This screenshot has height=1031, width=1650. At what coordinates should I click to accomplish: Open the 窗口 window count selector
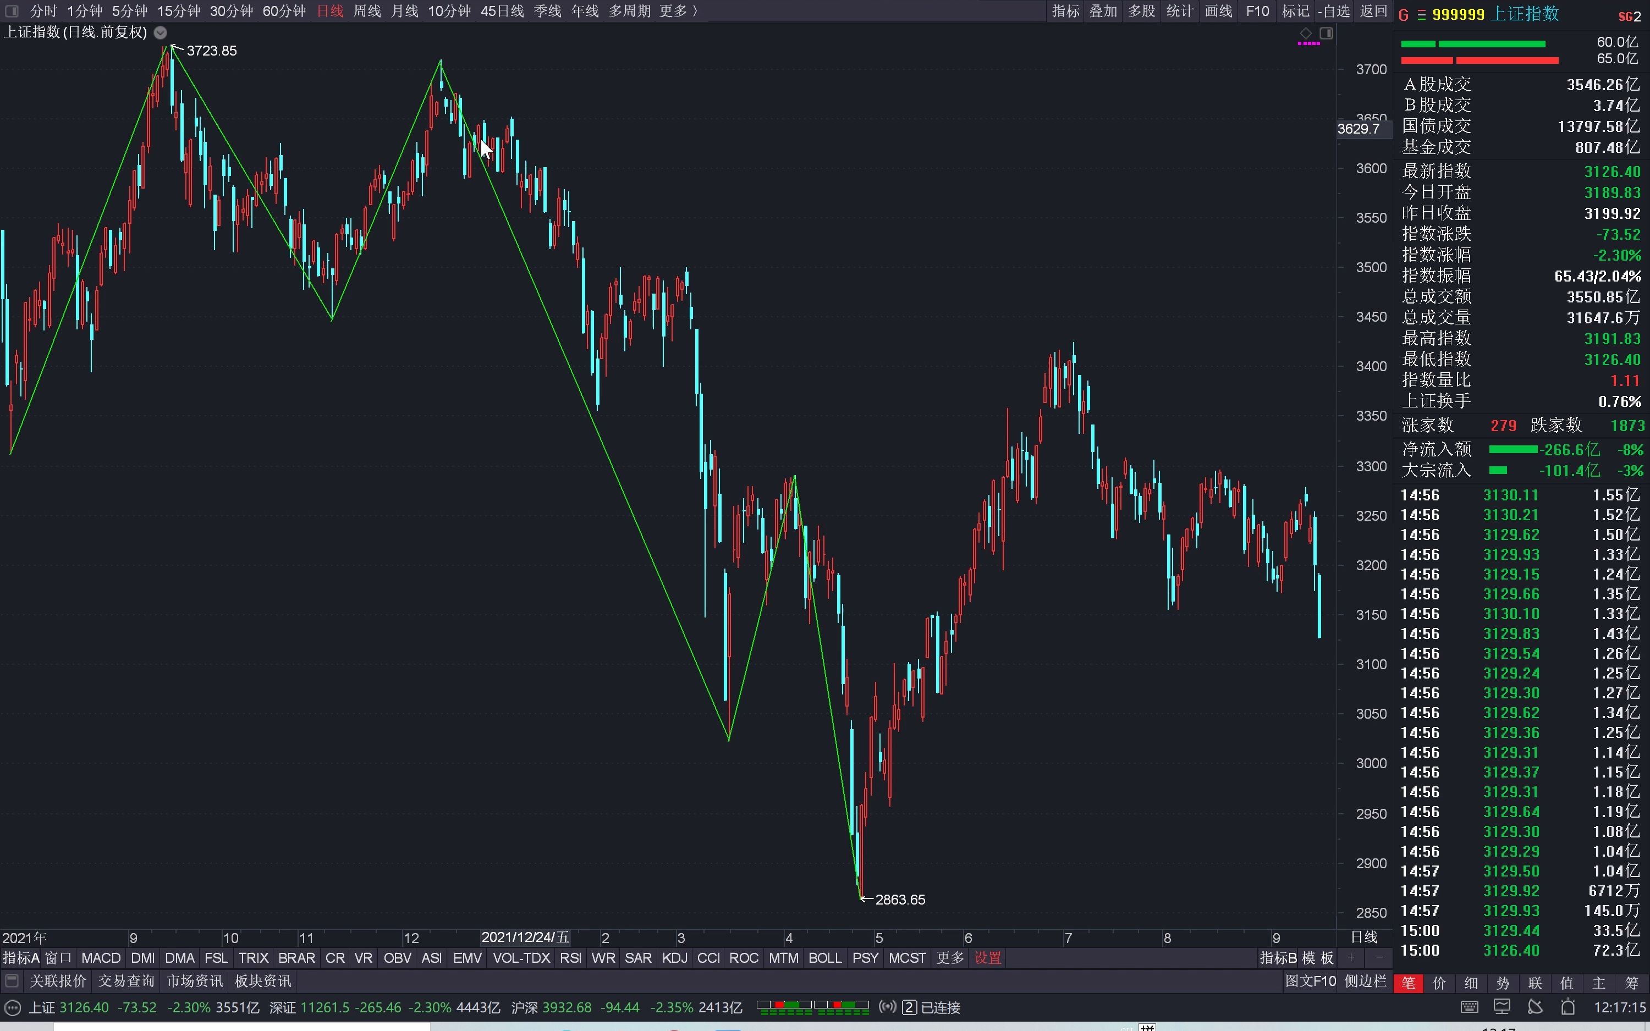58,957
